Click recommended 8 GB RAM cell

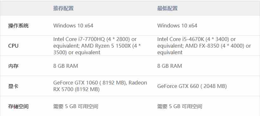pyautogui.click(x=66, y=66)
